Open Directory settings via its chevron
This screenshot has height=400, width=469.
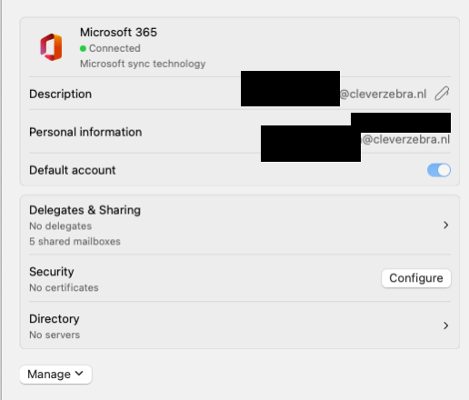445,325
